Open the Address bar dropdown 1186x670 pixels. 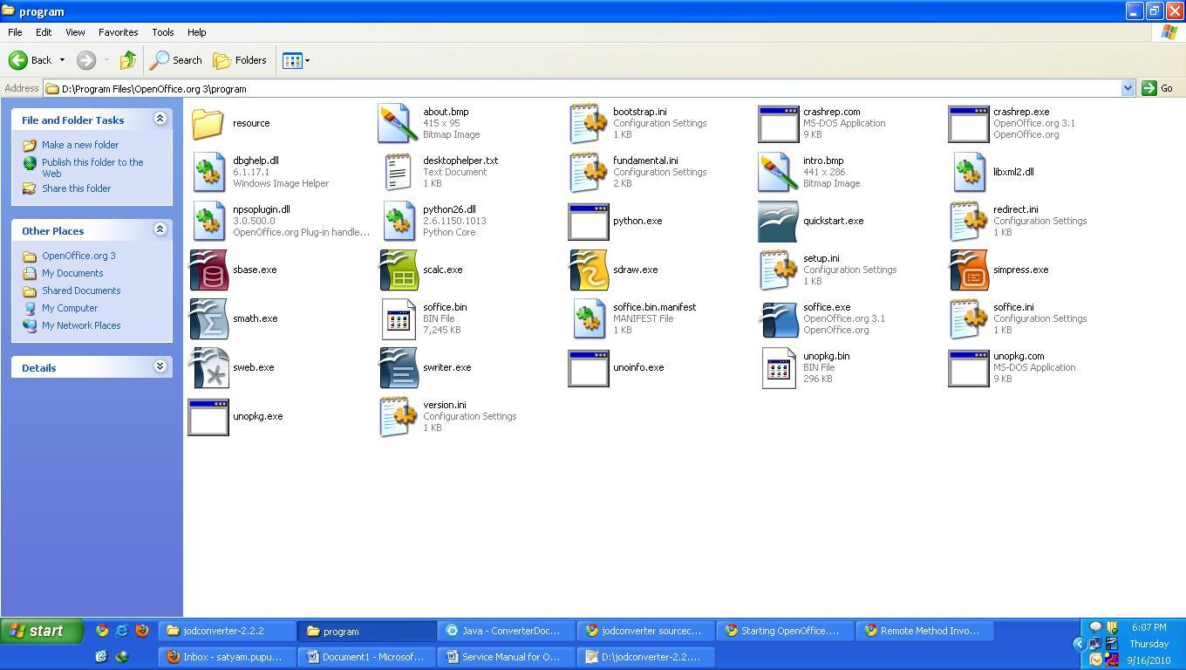tap(1128, 88)
